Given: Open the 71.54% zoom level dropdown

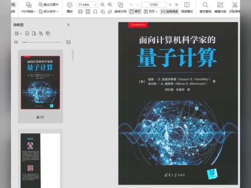Looking at the screenshot, I should [95, 5].
